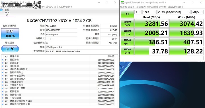Open 說明(H) menu in CrystalDiskMark

click(163, 7)
